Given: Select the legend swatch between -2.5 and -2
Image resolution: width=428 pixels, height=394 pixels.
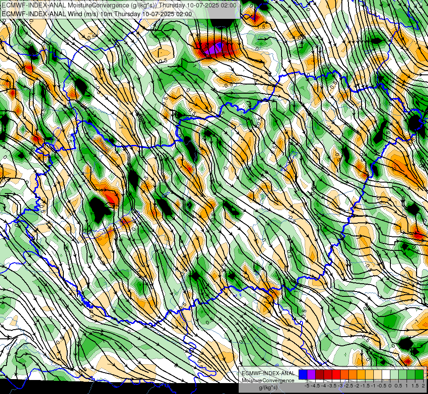Looking at the screenshot, I should (353, 374).
